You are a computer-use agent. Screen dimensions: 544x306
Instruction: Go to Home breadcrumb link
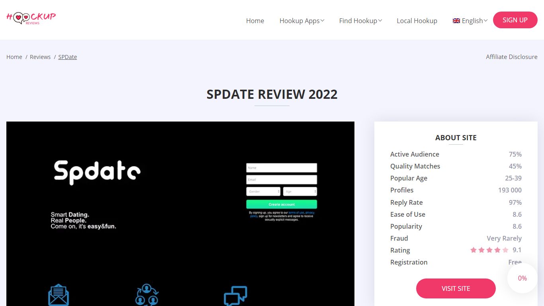coord(14,57)
